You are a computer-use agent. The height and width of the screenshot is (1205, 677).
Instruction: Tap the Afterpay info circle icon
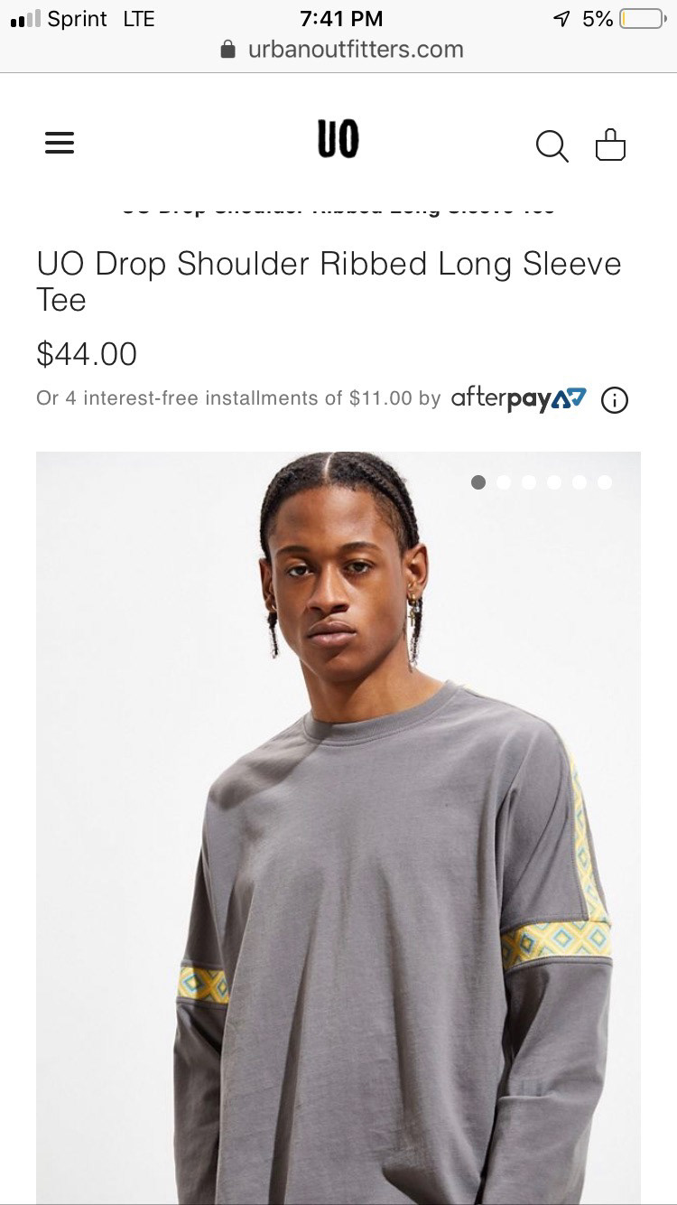click(615, 399)
